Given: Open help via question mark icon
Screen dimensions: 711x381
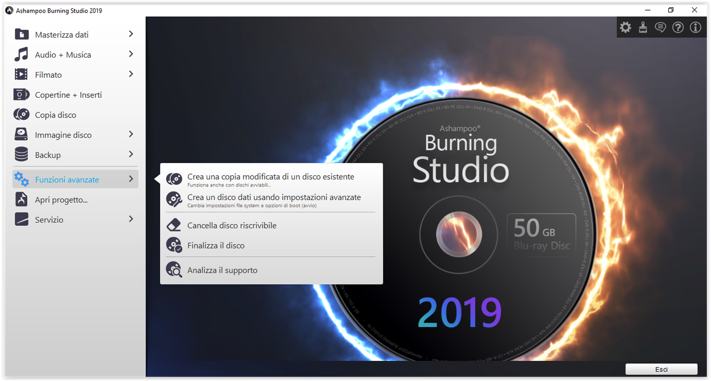Looking at the screenshot, I should [x=678, y=27].
